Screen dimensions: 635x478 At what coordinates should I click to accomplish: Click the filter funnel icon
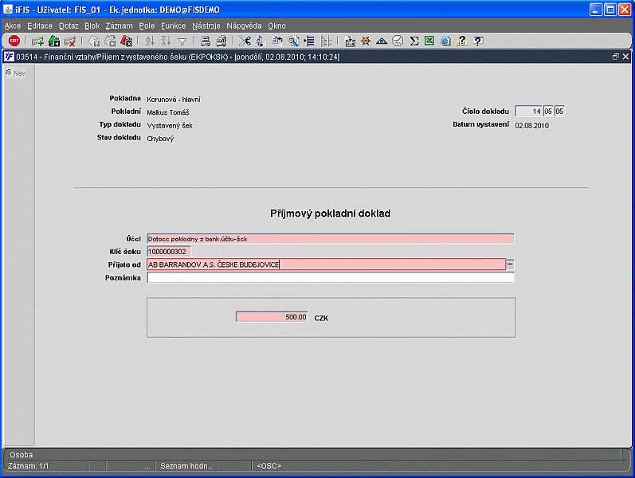pos(182,41)
